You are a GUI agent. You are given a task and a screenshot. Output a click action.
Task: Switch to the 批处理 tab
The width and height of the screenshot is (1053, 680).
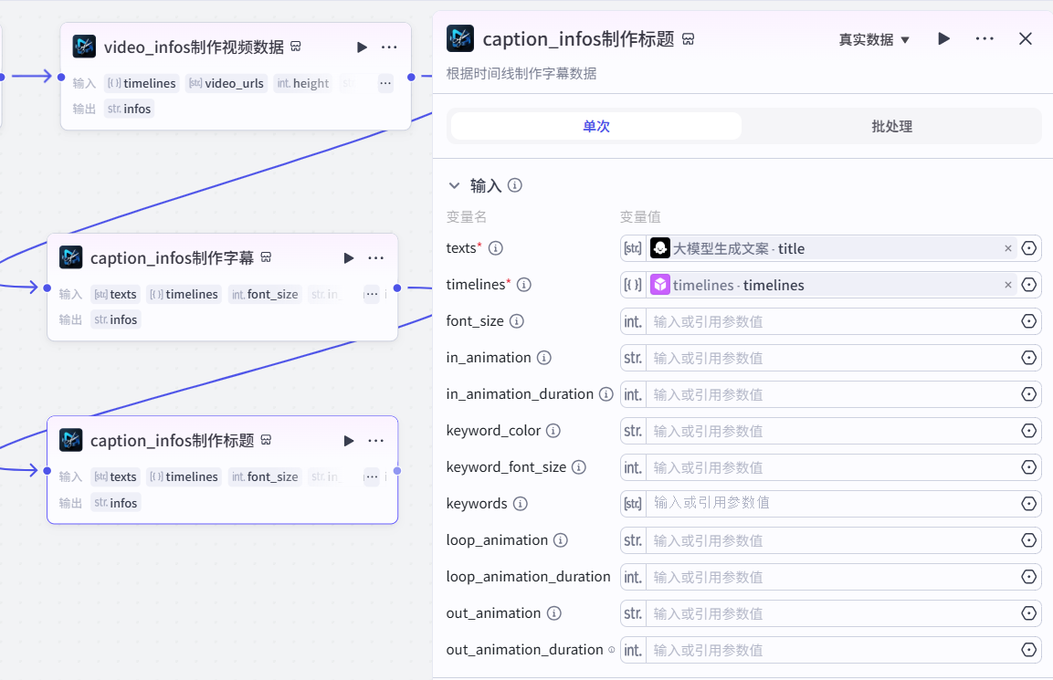coord(890,126)
